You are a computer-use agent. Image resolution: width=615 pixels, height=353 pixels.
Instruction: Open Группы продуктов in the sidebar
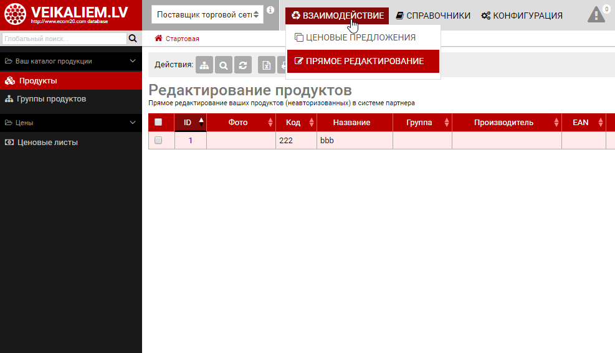click(51, 99)
